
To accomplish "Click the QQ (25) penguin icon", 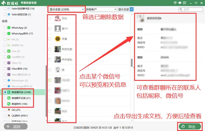I will point(9,110).
